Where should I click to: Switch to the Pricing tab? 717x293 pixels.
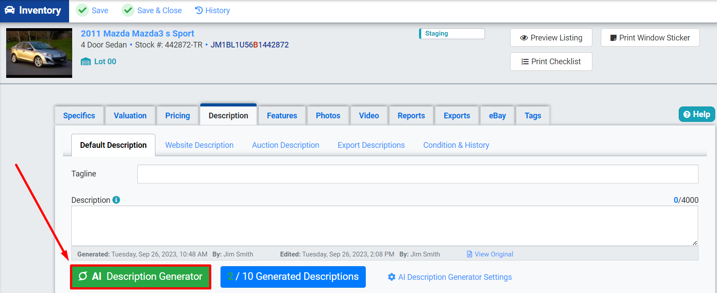point(177,116)
